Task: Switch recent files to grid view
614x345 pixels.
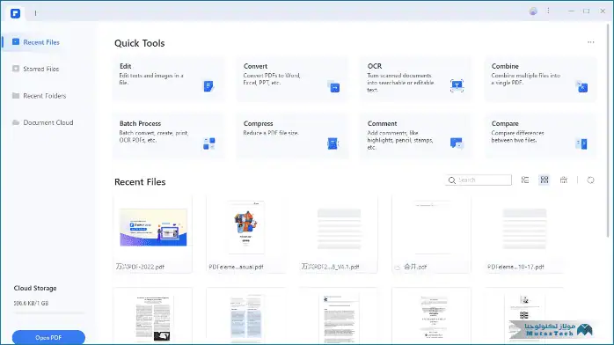Action: pyautogui.click(x=545, y=180)
